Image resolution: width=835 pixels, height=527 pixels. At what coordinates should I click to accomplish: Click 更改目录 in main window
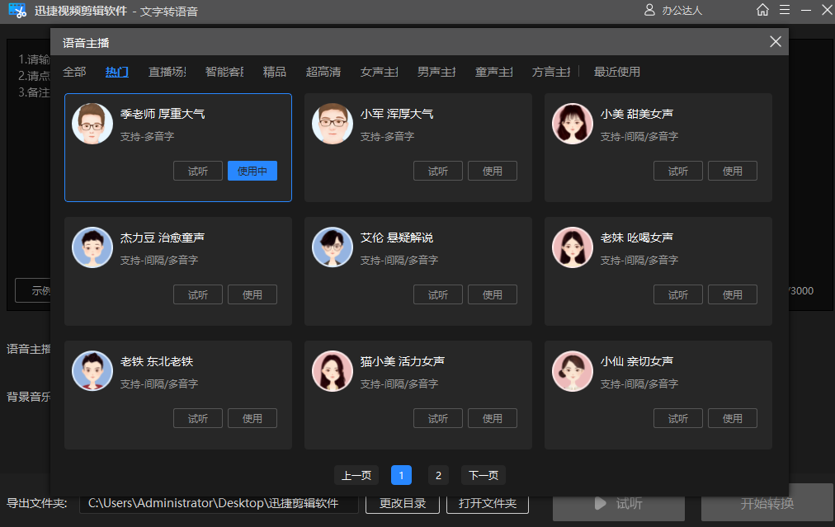403,504
